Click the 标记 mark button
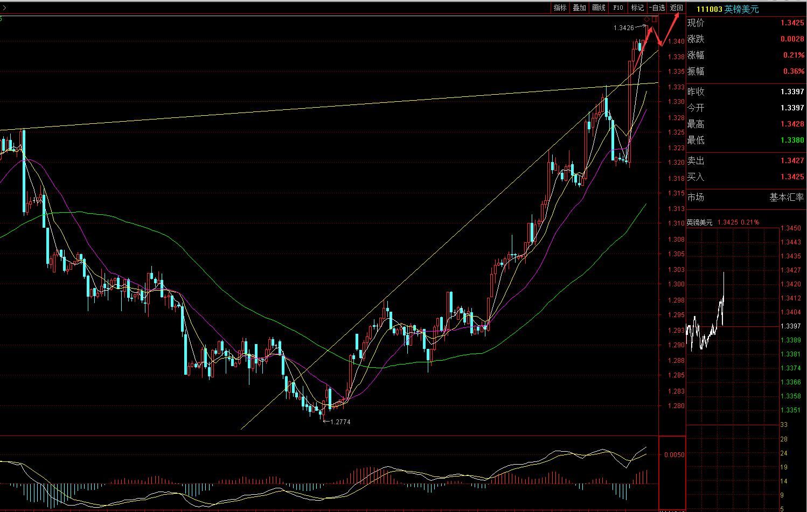 coord(637,8)
